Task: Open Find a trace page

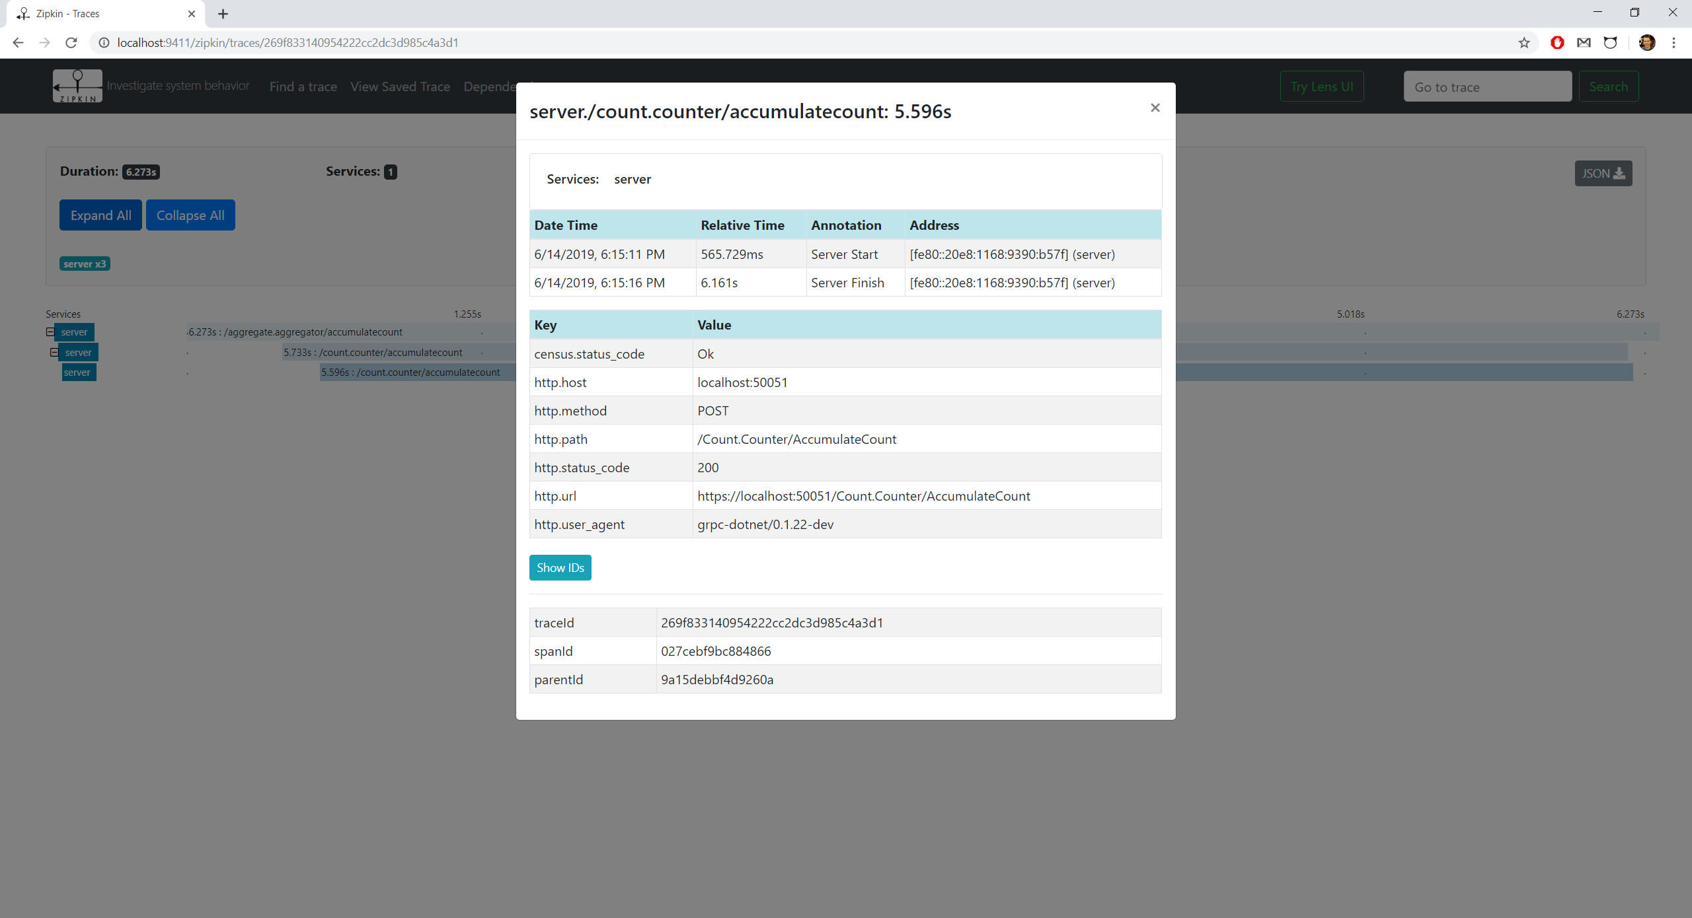Action: pyautogui.click(x=303, y=87)
